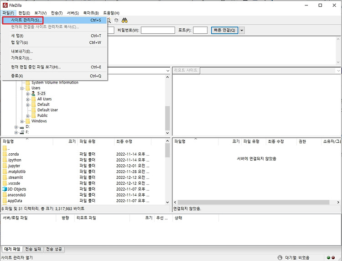Click the green activity indicator light

point(328,258)
